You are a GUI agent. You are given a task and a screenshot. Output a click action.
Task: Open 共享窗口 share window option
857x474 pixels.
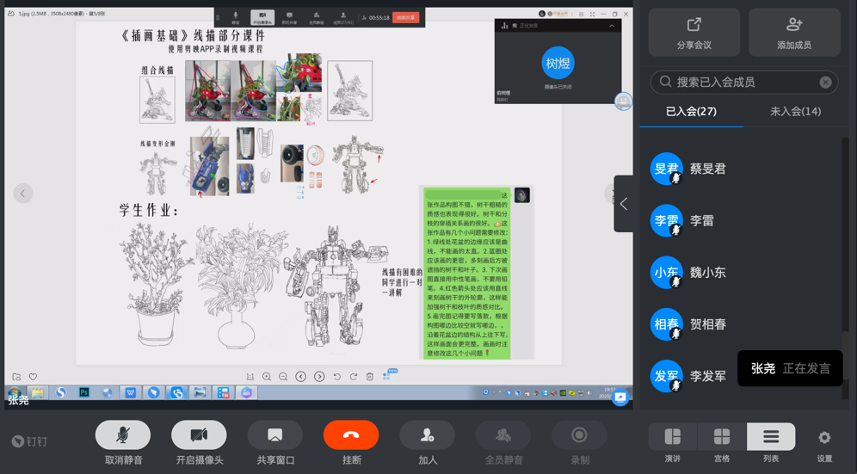275,435
